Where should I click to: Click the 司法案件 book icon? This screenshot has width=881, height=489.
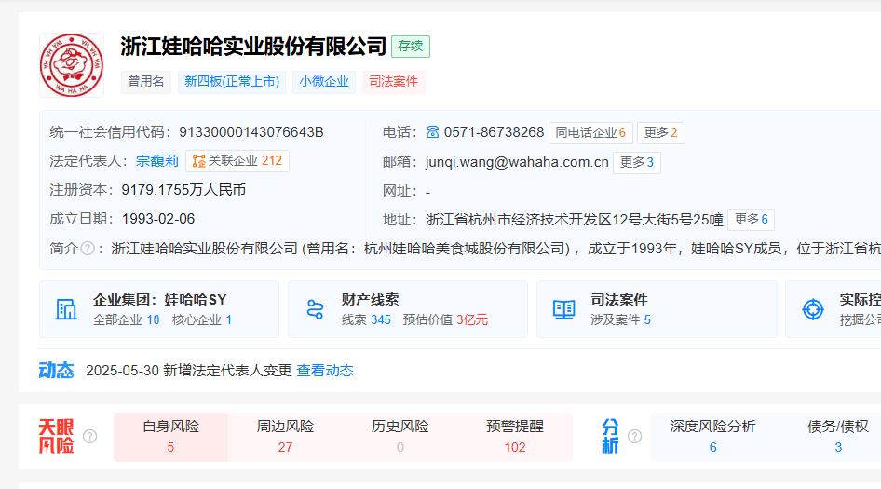[x=563, y=309]
